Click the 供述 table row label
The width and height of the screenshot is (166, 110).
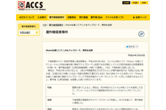(x=50, y=109)
